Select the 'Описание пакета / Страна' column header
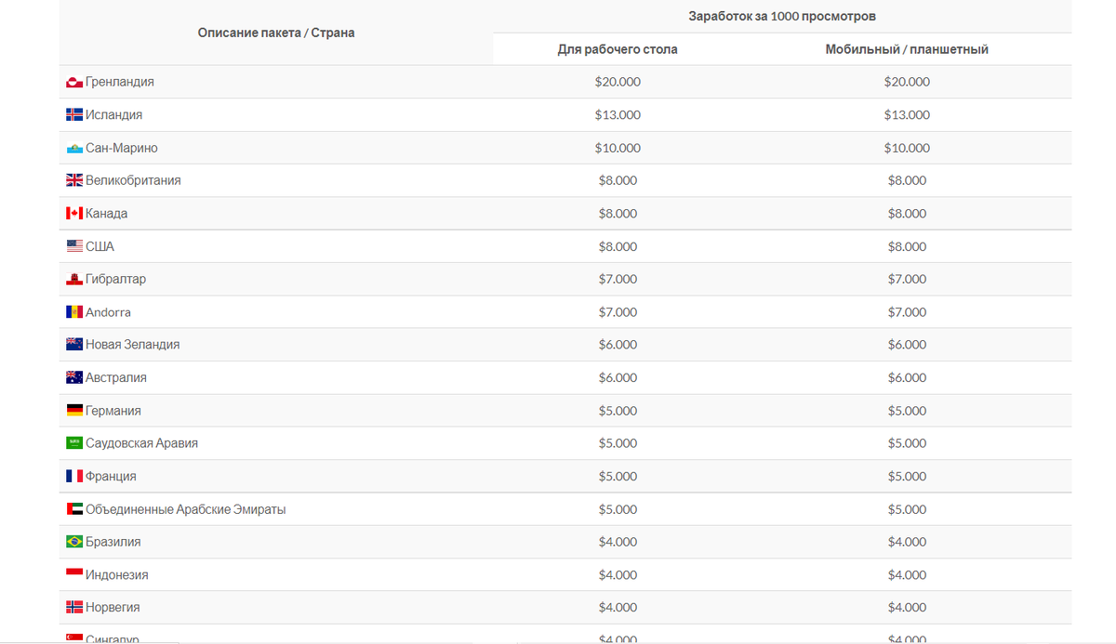1116x644 pixels. 276,33
